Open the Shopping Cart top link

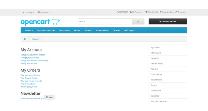[x=166, y=12]
